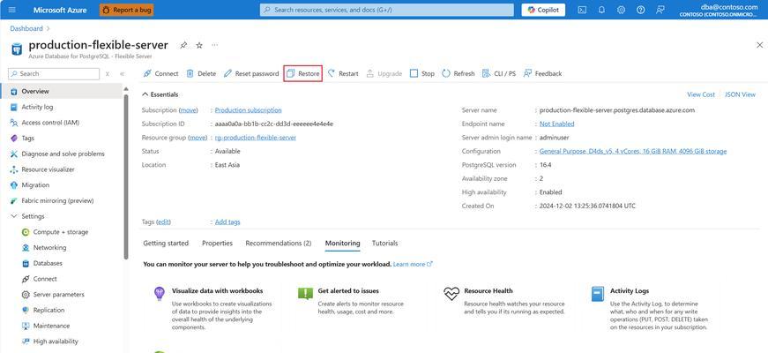Open the more options ellipsis by title

tap(215, 45)
